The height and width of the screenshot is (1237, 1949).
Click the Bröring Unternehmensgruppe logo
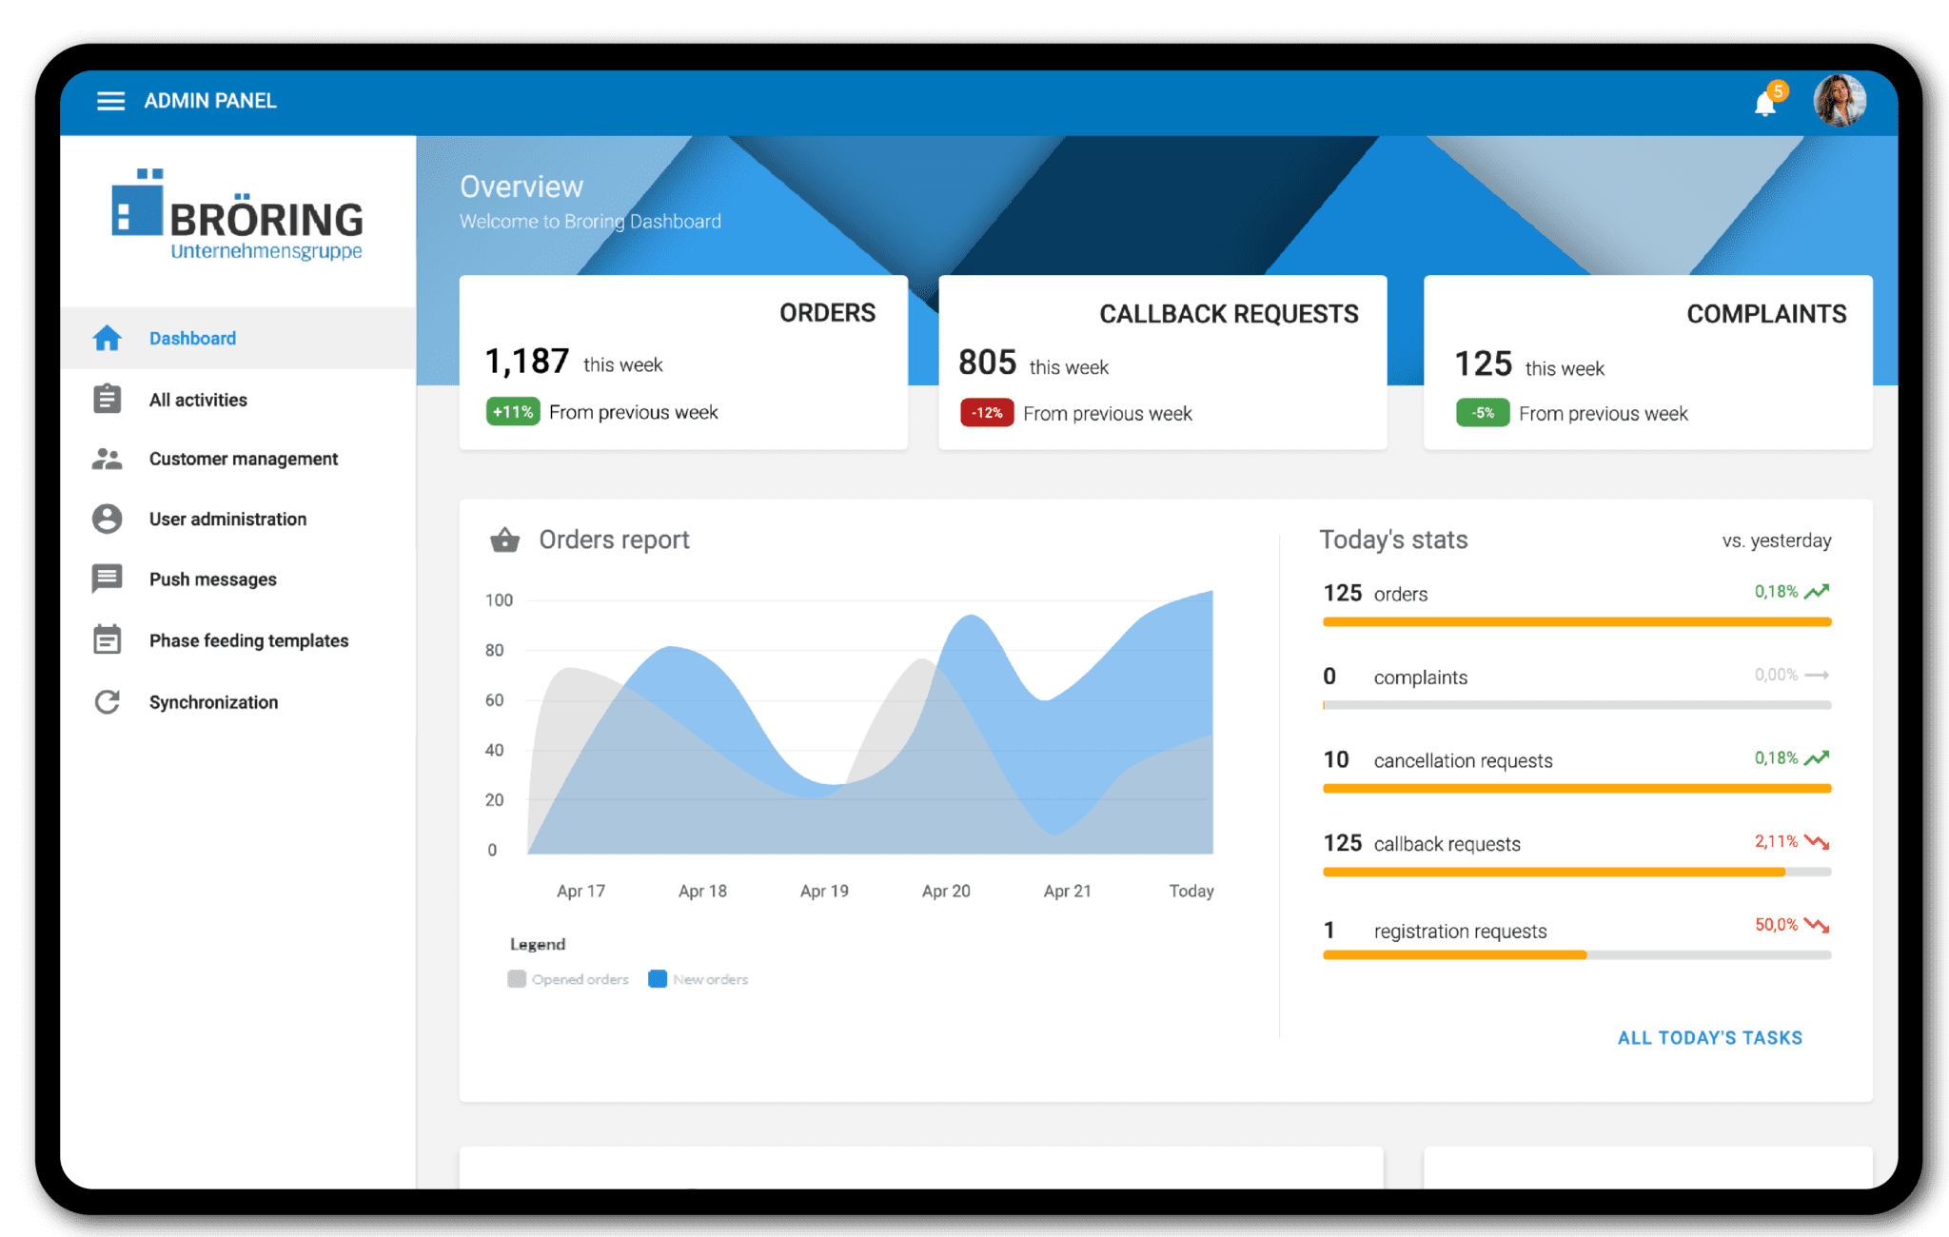pyautogui.click(x=238, y=216)
